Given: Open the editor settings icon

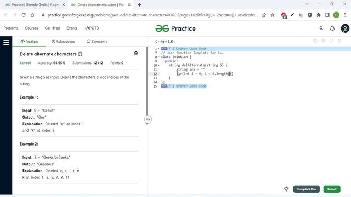Looking at the screenshot, I should coord(323,40).
